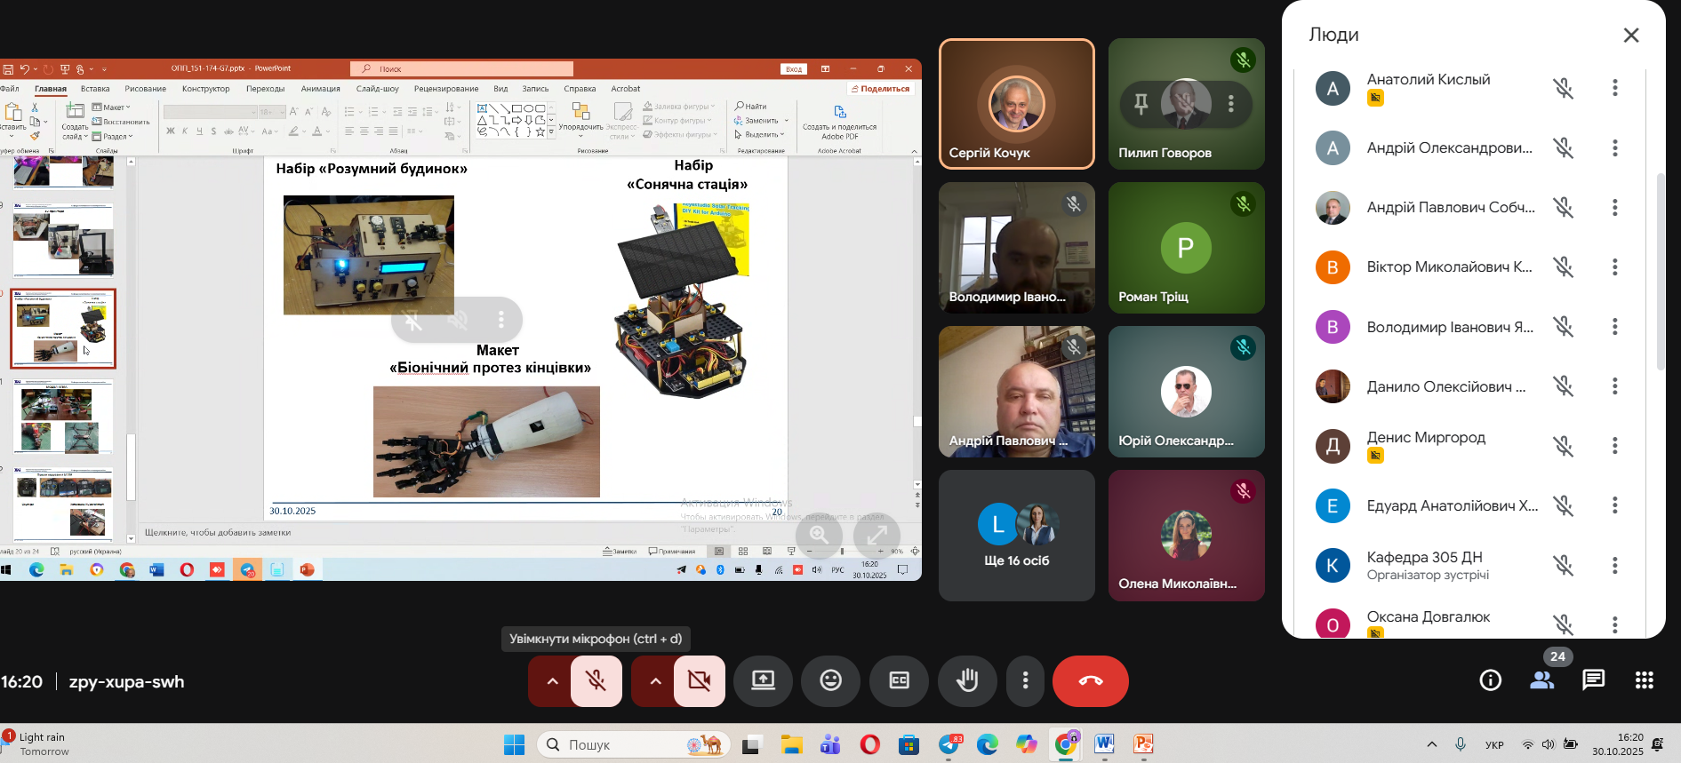Screen dimensions: 1681x763
Task: Open more options for Анатолий Кислый
Action: coord(1614,88)
